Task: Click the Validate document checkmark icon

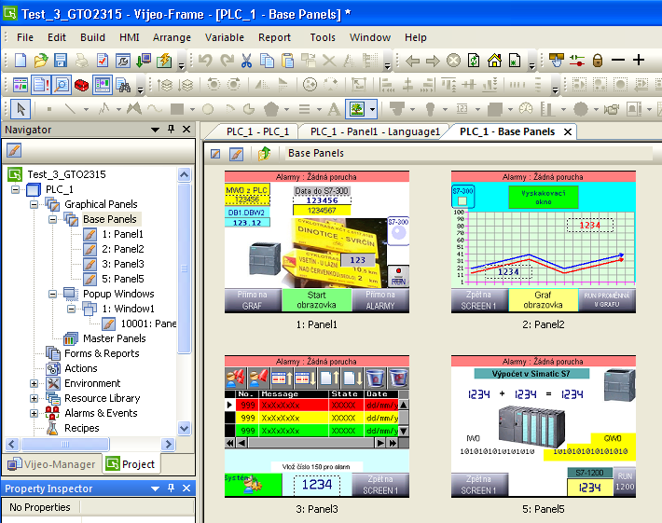Action: [x=103, y=61]
